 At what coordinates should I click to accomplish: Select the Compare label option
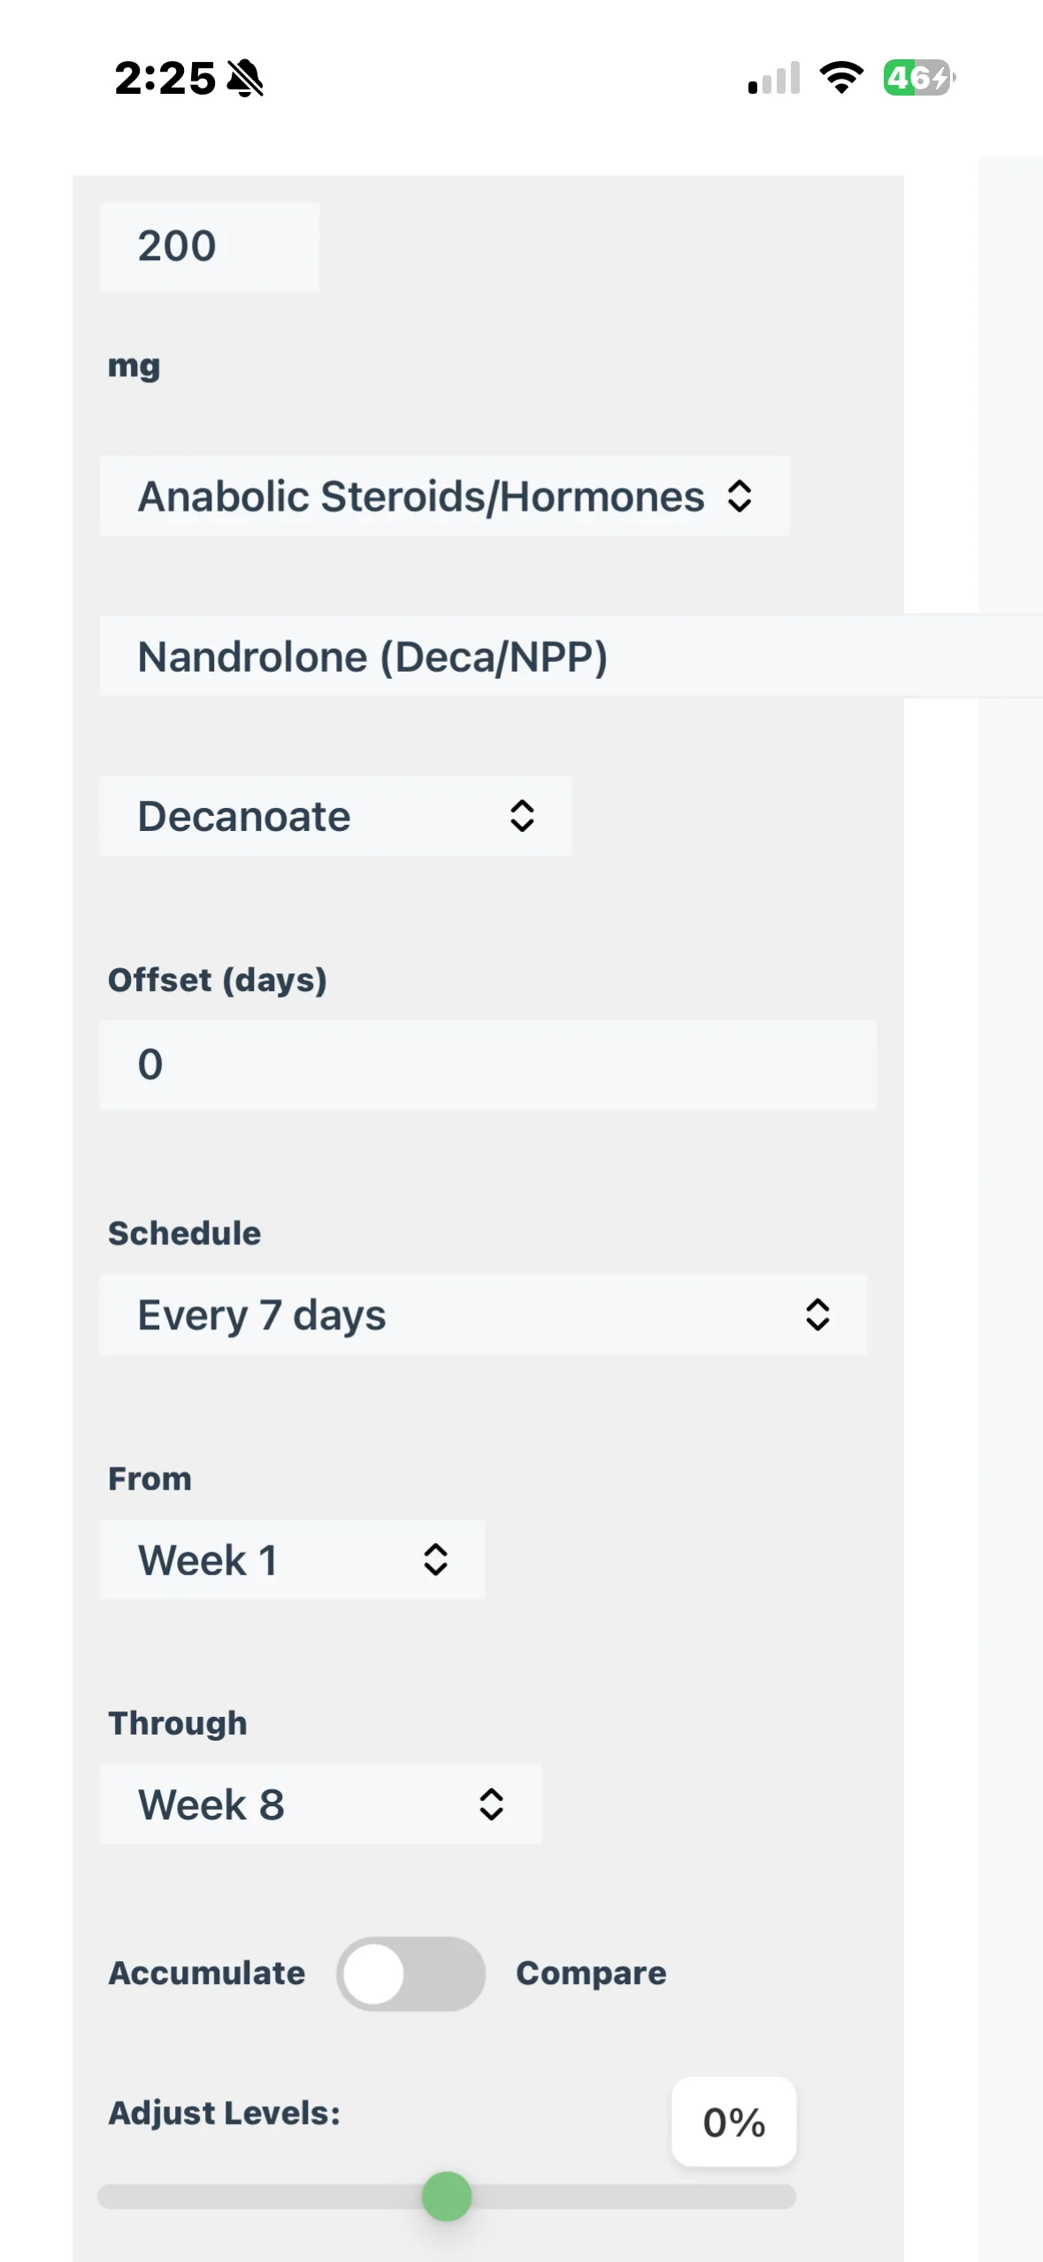click(x=591, y=1973)
